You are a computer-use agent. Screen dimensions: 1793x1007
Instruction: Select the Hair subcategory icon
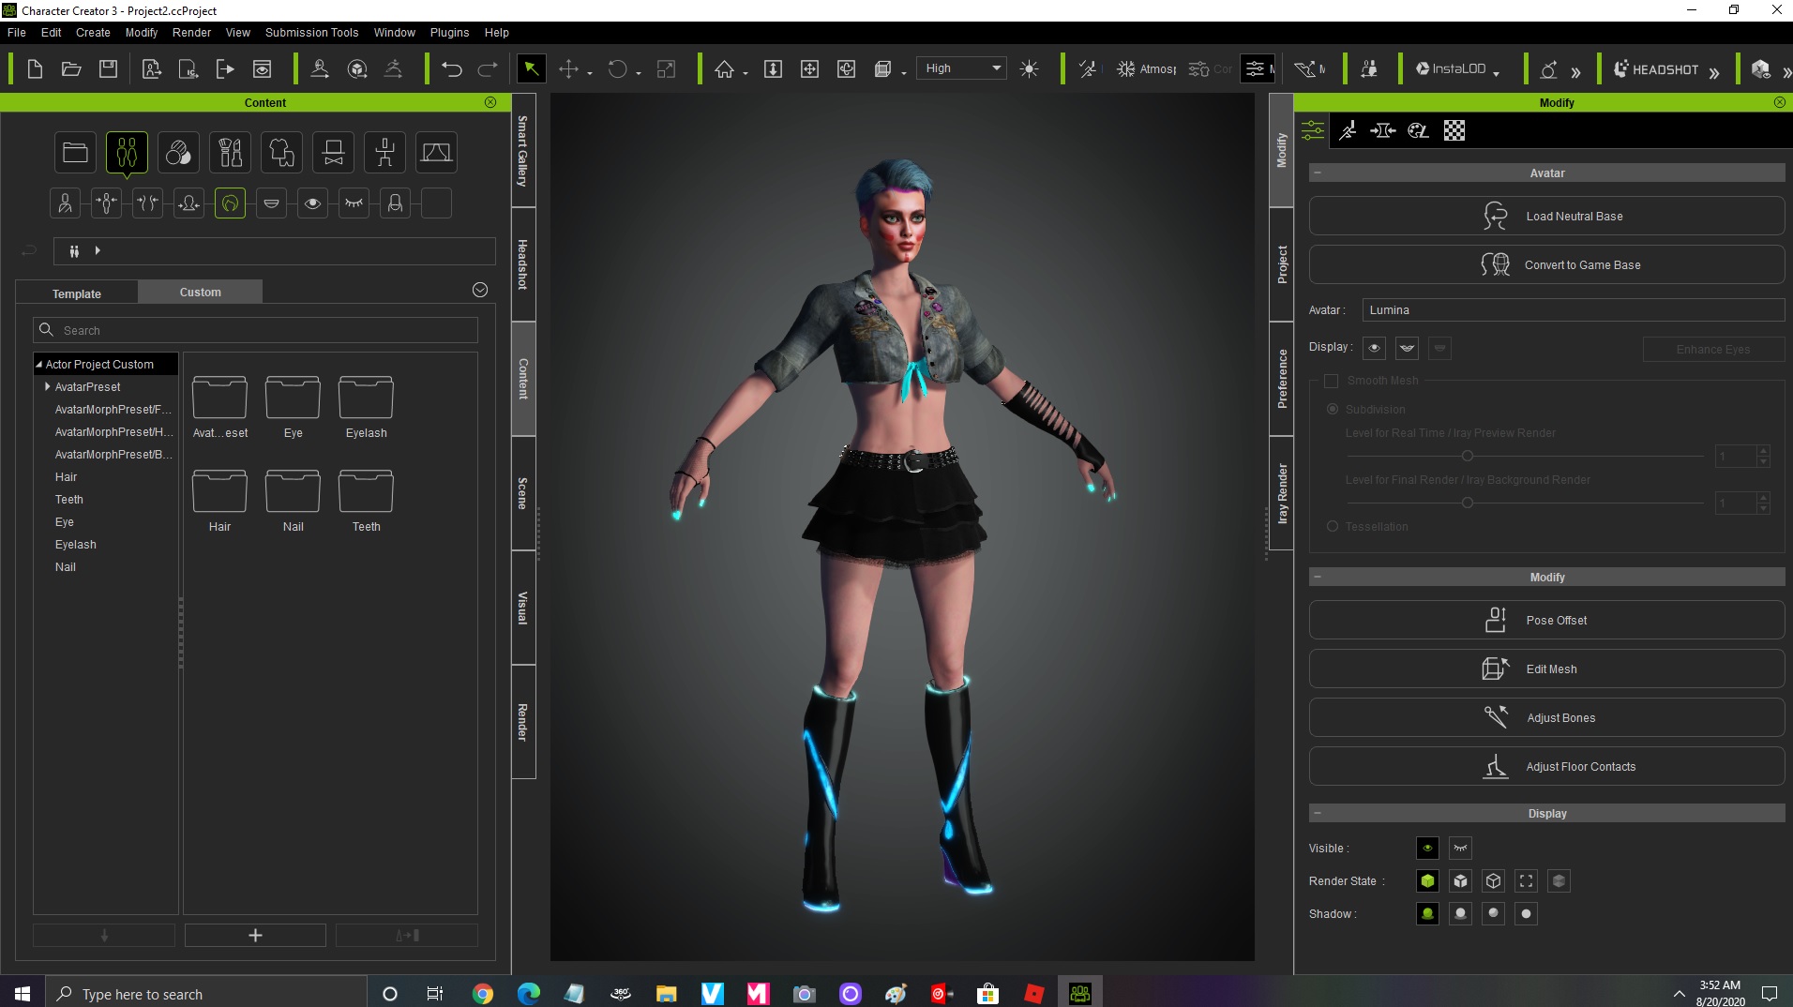[x=230, y=203]
